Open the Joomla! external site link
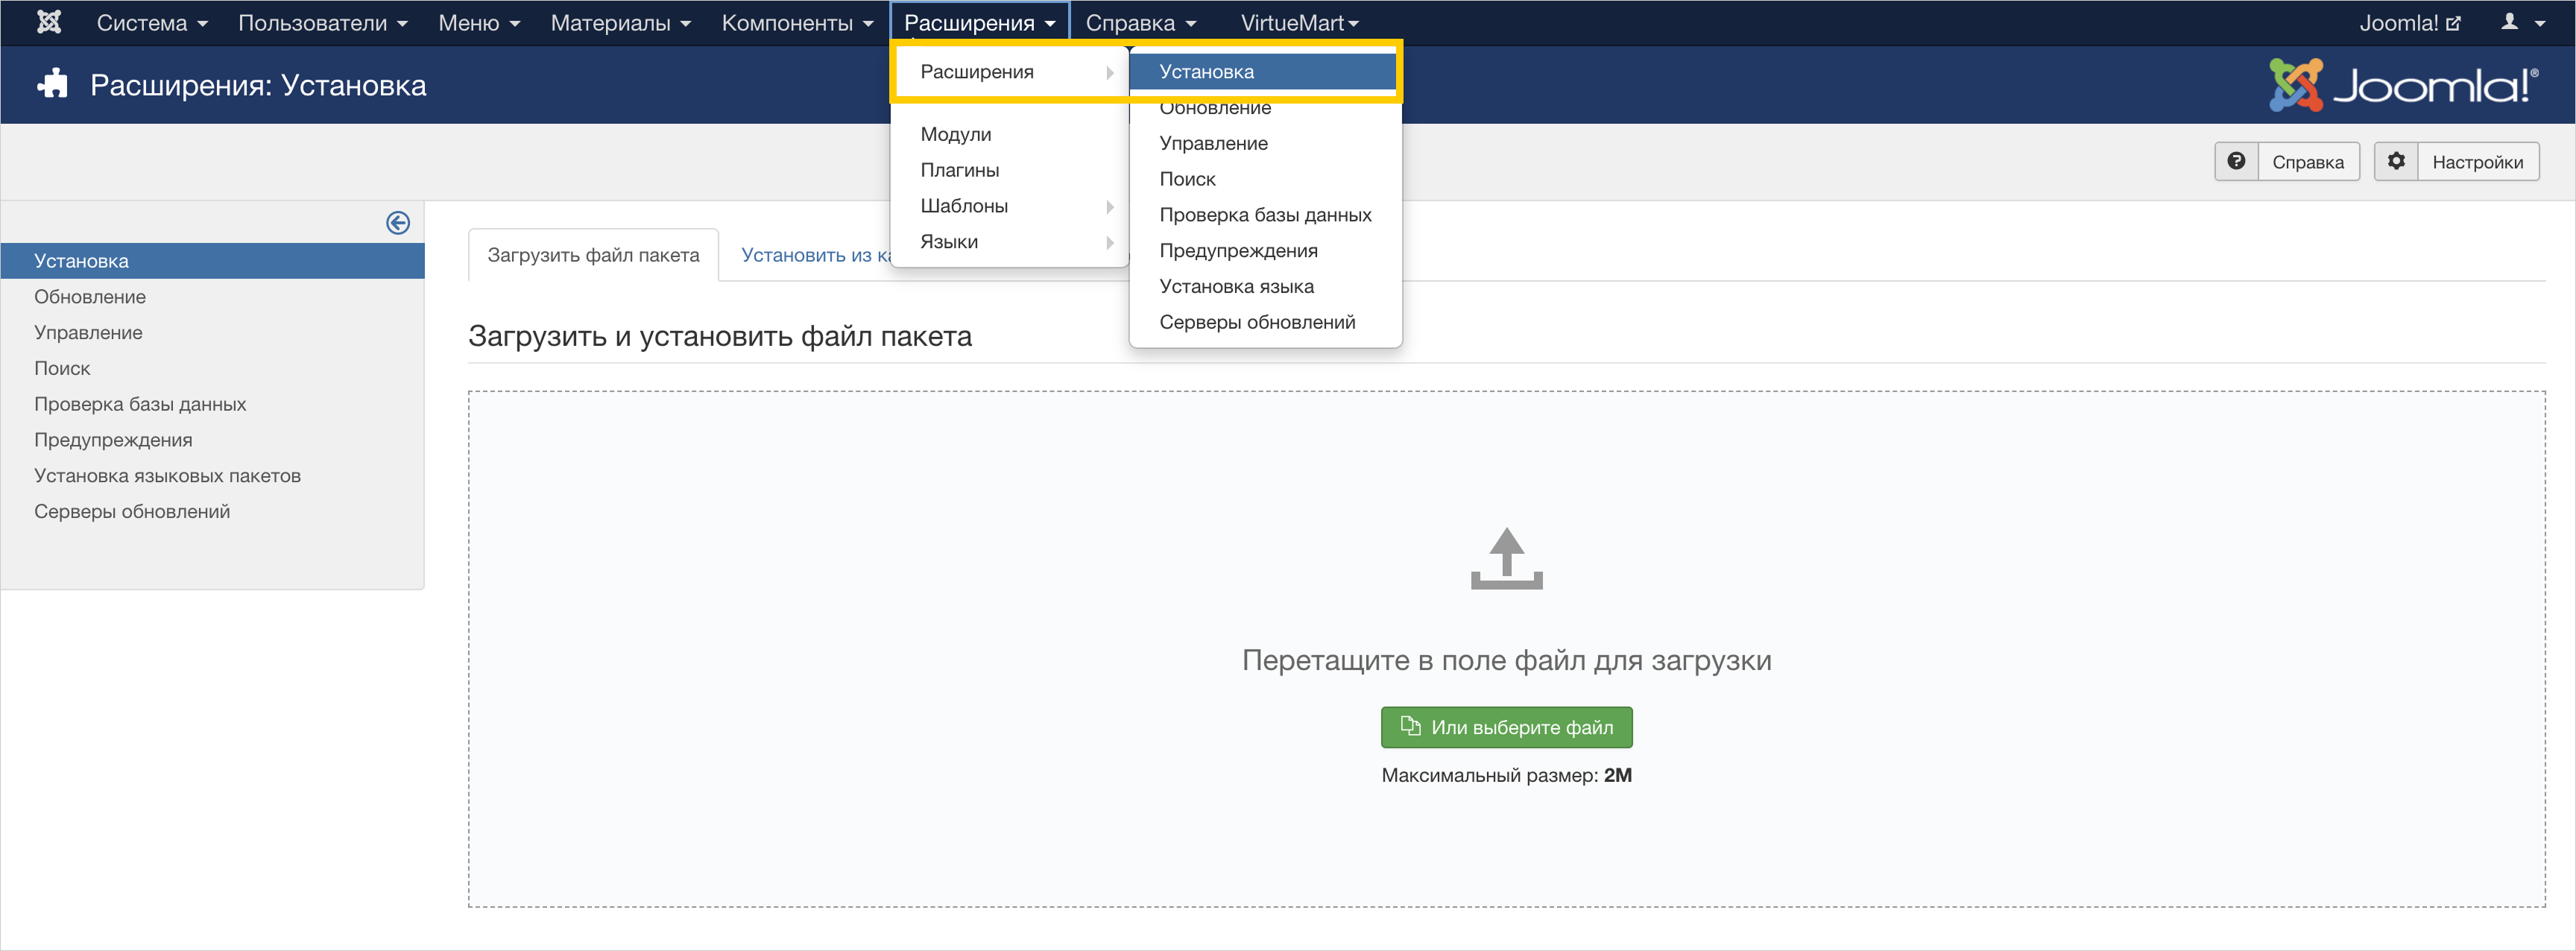Image resolution: width=2576 pixels, height=951 pixels. (x=2408, y=22)
